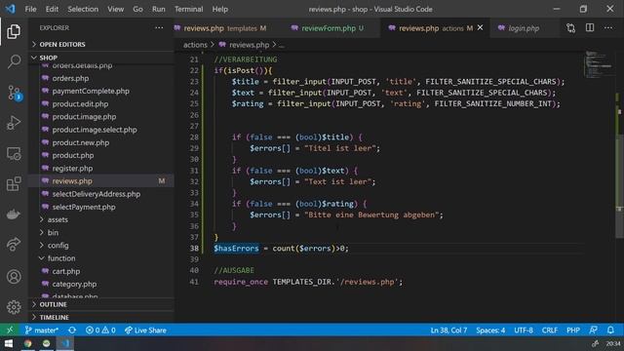This screenshot has height=351, width=624.
Task: Expand the Outline section
Action: point(101,304)
